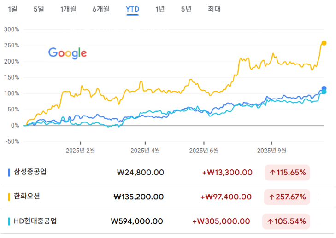
Task: Click the ₩594,000.00 price of HD현대중공업
Action: tap(137, 221)
